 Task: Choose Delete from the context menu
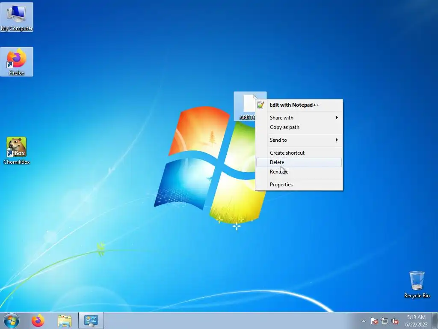coord(299,162)
